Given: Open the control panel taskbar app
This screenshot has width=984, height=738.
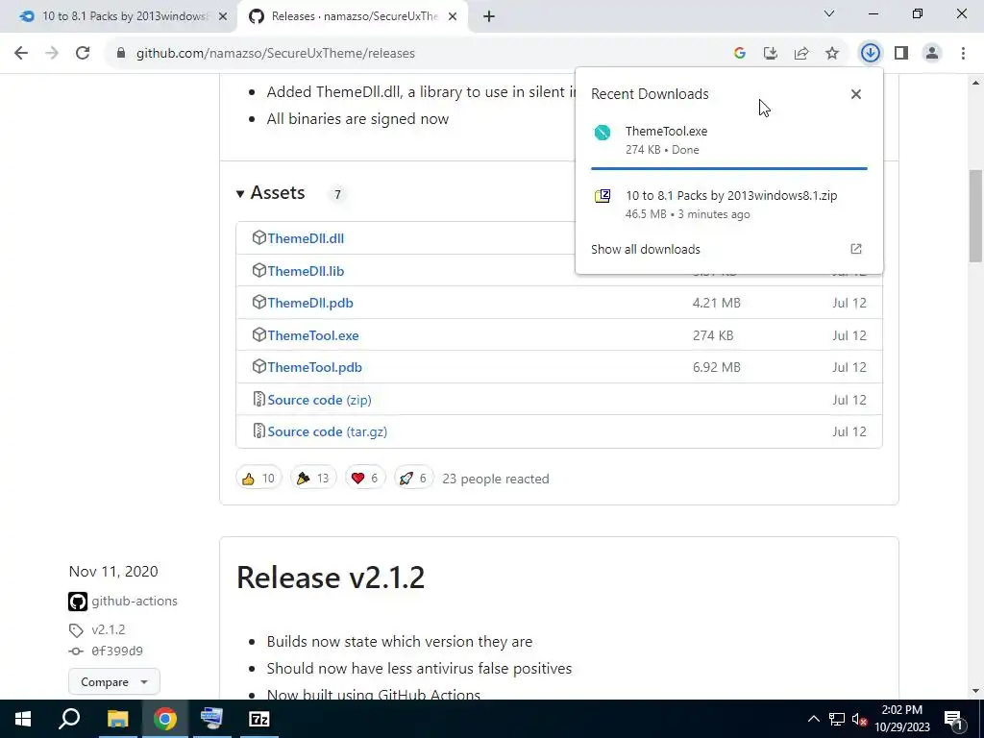Looking at the screenshot, I should [x=211, y=719].
